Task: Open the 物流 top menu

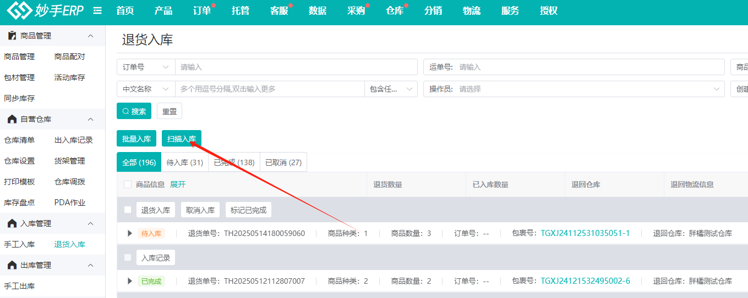Action: (472, 10)
